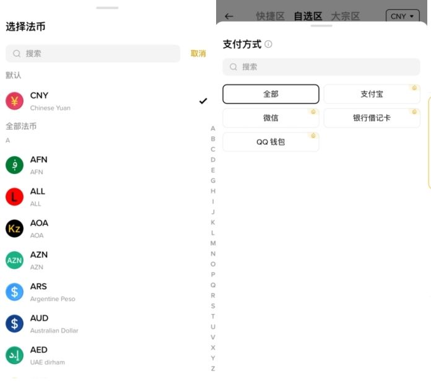Pick the AOA Kz currency icon
The width and height of the screenshot is (431, 382).
pyautogui.click(x=15, y=228)
